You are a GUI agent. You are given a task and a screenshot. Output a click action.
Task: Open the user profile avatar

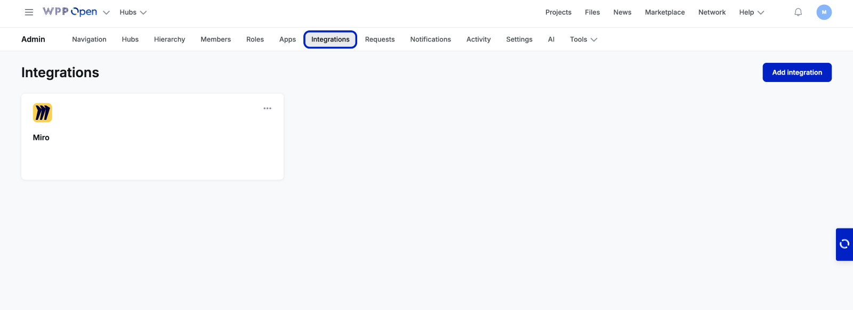click(x=824, y=12)
